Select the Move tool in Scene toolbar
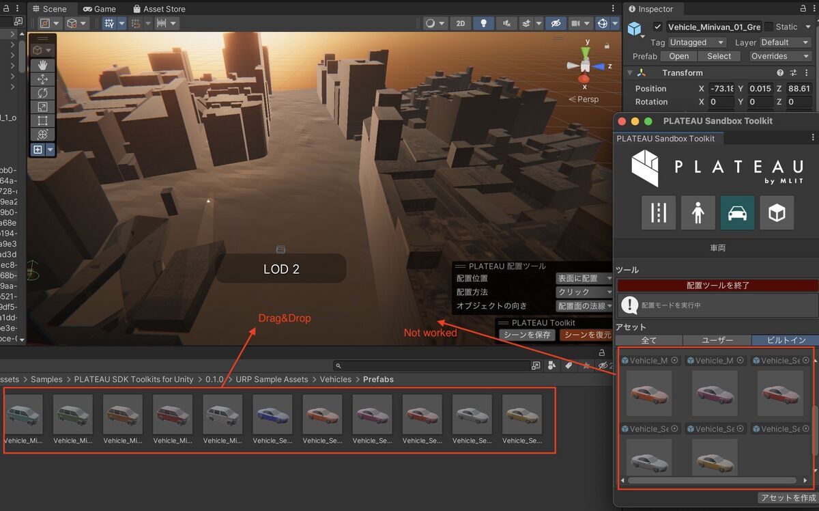The image size is (819, 511). click(x=42, y=79)
